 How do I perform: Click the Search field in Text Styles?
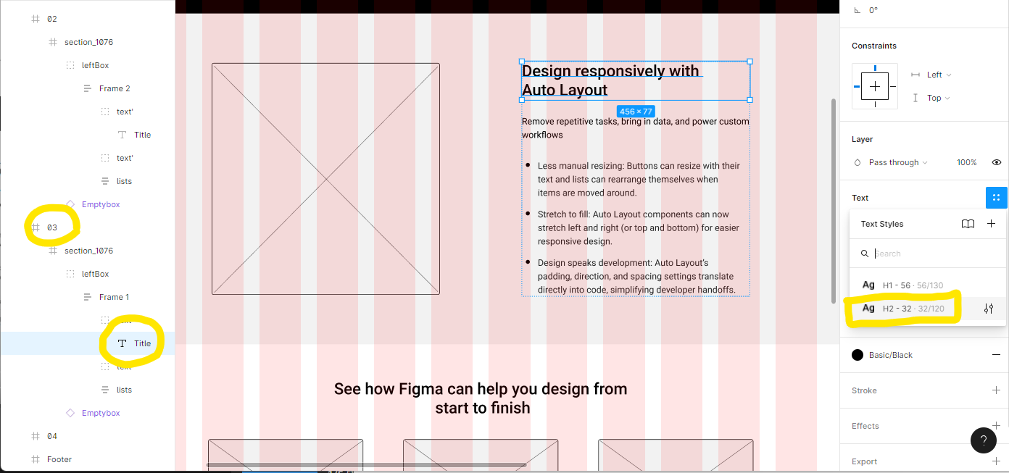click(x=929, y=254)
